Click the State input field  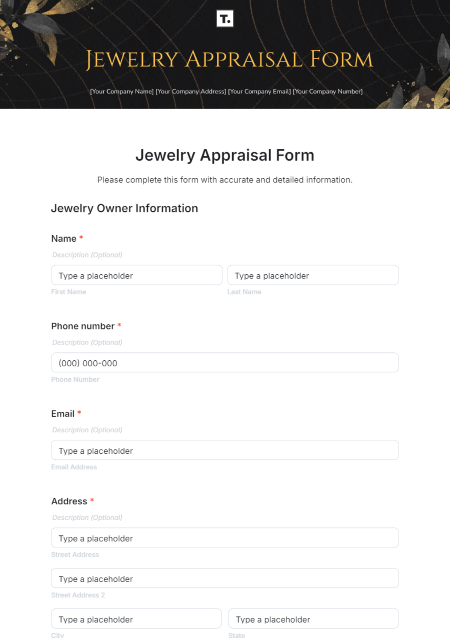(313, 618)
